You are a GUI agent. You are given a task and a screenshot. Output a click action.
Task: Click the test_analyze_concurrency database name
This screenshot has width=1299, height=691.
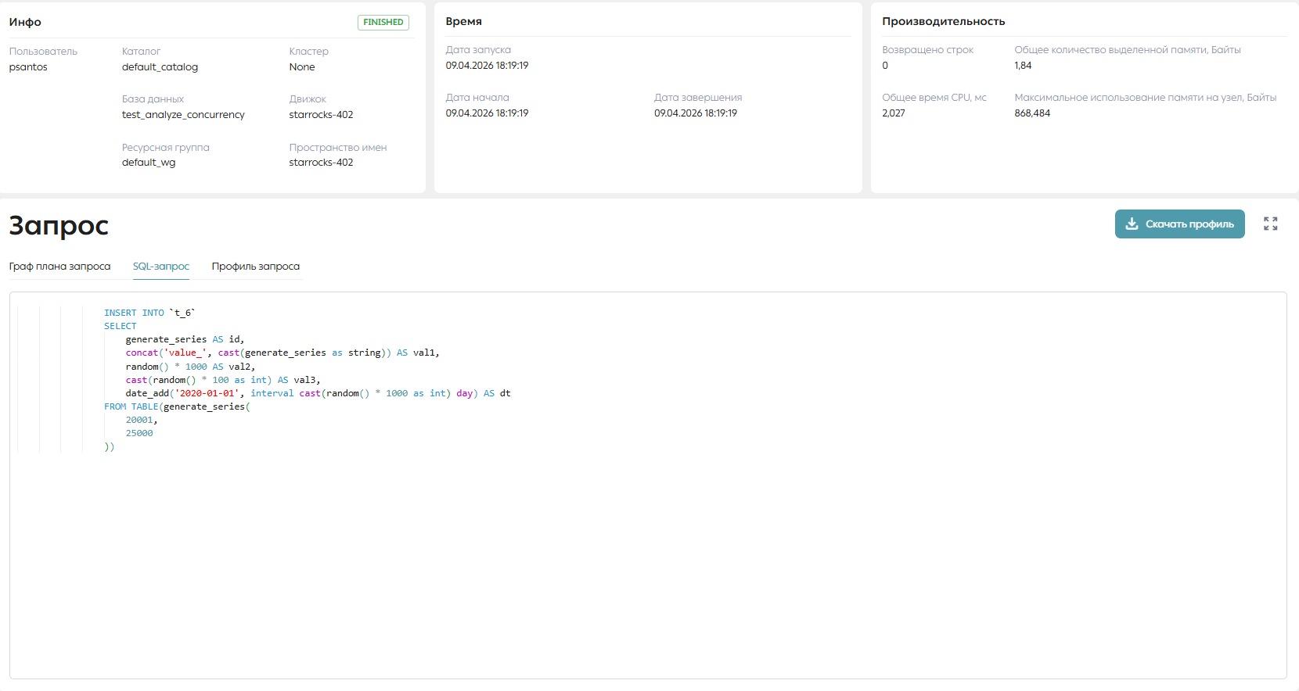click(x=183, y=115)
